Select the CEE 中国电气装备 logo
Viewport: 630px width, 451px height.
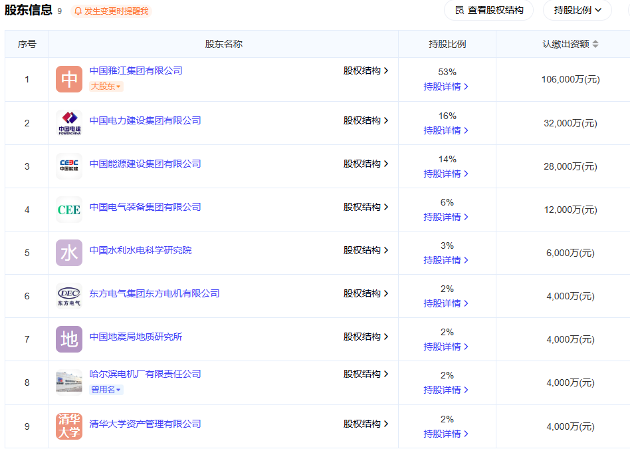click(68, 209)
